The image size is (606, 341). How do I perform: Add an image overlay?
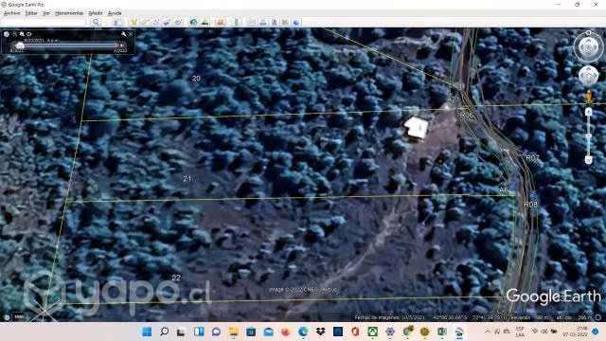tap(167, 23)
